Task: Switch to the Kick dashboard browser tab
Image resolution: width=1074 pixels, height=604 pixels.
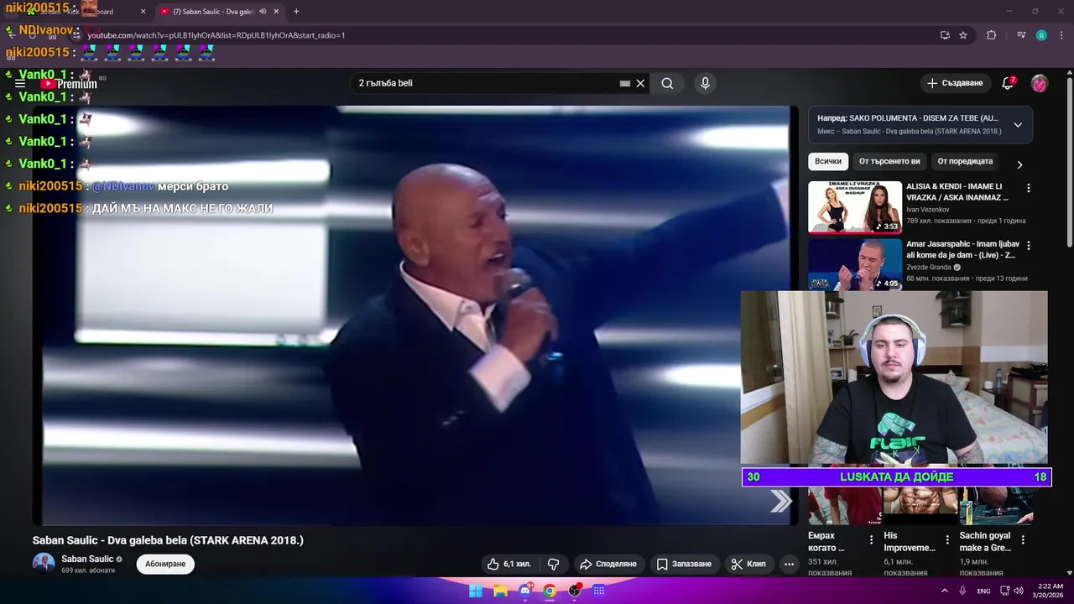Action: point(84,12)
